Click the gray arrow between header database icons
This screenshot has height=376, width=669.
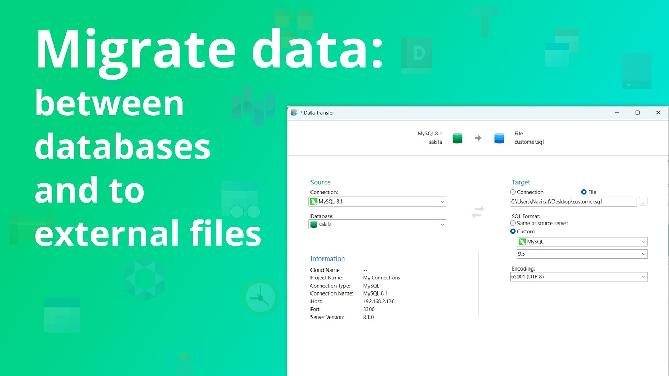[478, 138]
